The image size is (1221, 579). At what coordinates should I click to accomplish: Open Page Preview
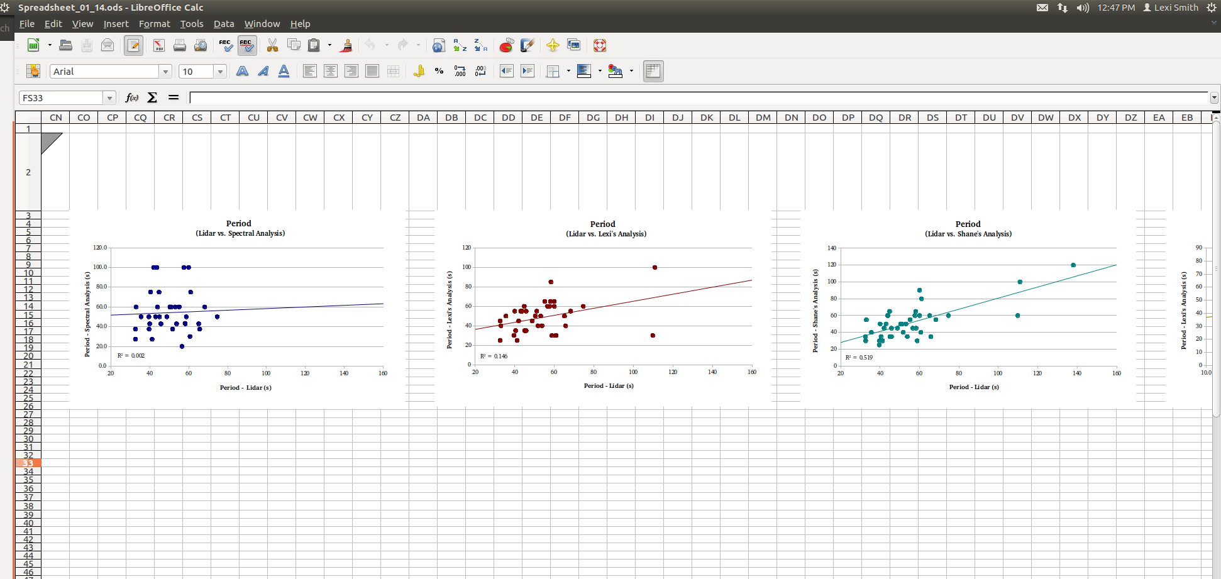(x=201, y=45)
